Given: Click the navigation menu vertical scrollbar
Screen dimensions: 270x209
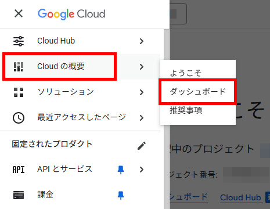Looking at the screenshot, I should pyautogui.click(x=166, y=119).
